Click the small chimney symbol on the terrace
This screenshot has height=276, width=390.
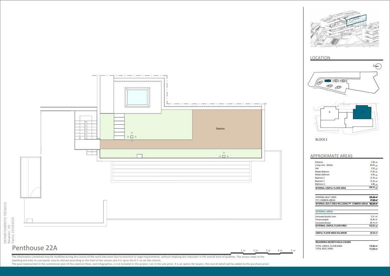pyautogui.click(x=132, y=137)
